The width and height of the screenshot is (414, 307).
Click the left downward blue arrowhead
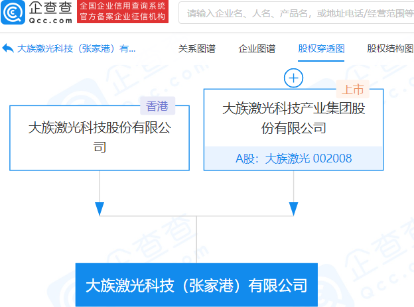tap(100, 208)
